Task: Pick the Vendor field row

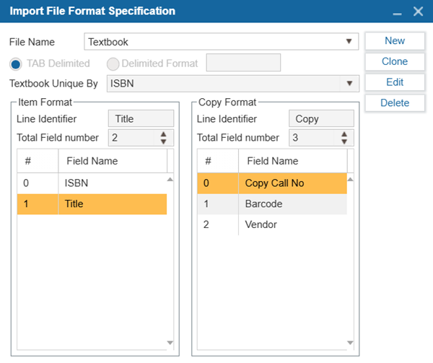Action: [x=272, y=224]
